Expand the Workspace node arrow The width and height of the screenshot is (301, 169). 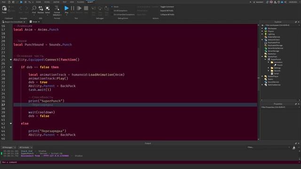[262, 28]
